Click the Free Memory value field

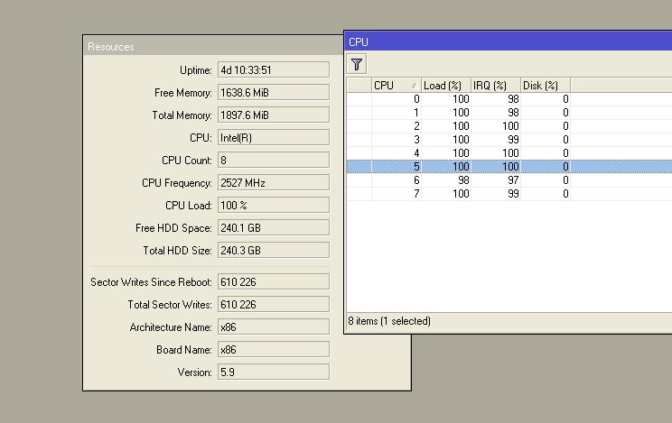(x=274, y=93)
